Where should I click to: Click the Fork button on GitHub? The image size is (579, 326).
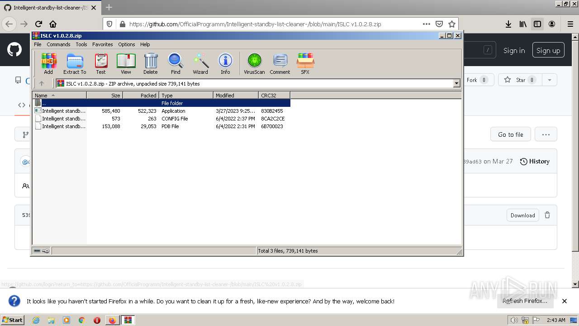tap(477, 80)
